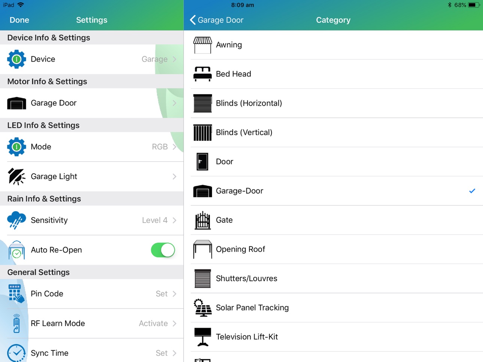Open Garage Light chevron
The width and height of the screenshot is (483, 362).
[x=174, y=176]
